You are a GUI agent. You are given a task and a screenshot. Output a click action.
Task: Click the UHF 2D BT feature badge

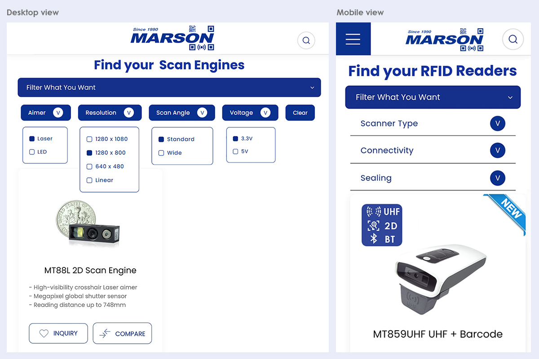pos(381,225)
